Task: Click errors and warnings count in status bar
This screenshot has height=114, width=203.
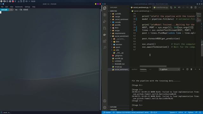Action: click(154, 112)
